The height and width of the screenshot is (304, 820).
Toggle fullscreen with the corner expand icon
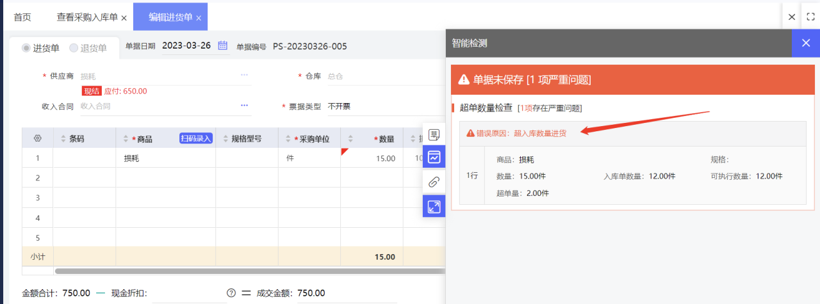(x=810, y=17)
